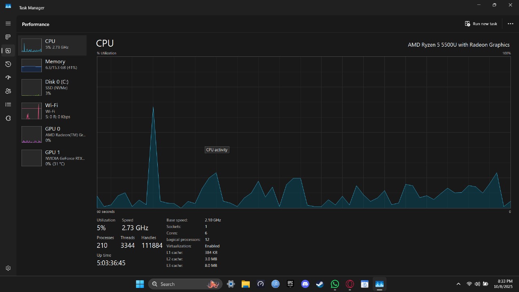Screen dimensions: 519x292
Task: Open the Processes page in sidebar
Action: pos(8,37)
